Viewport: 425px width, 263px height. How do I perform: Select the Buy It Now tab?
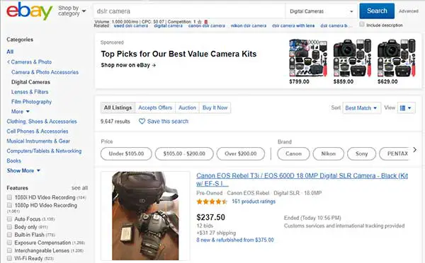coord(215,107)
